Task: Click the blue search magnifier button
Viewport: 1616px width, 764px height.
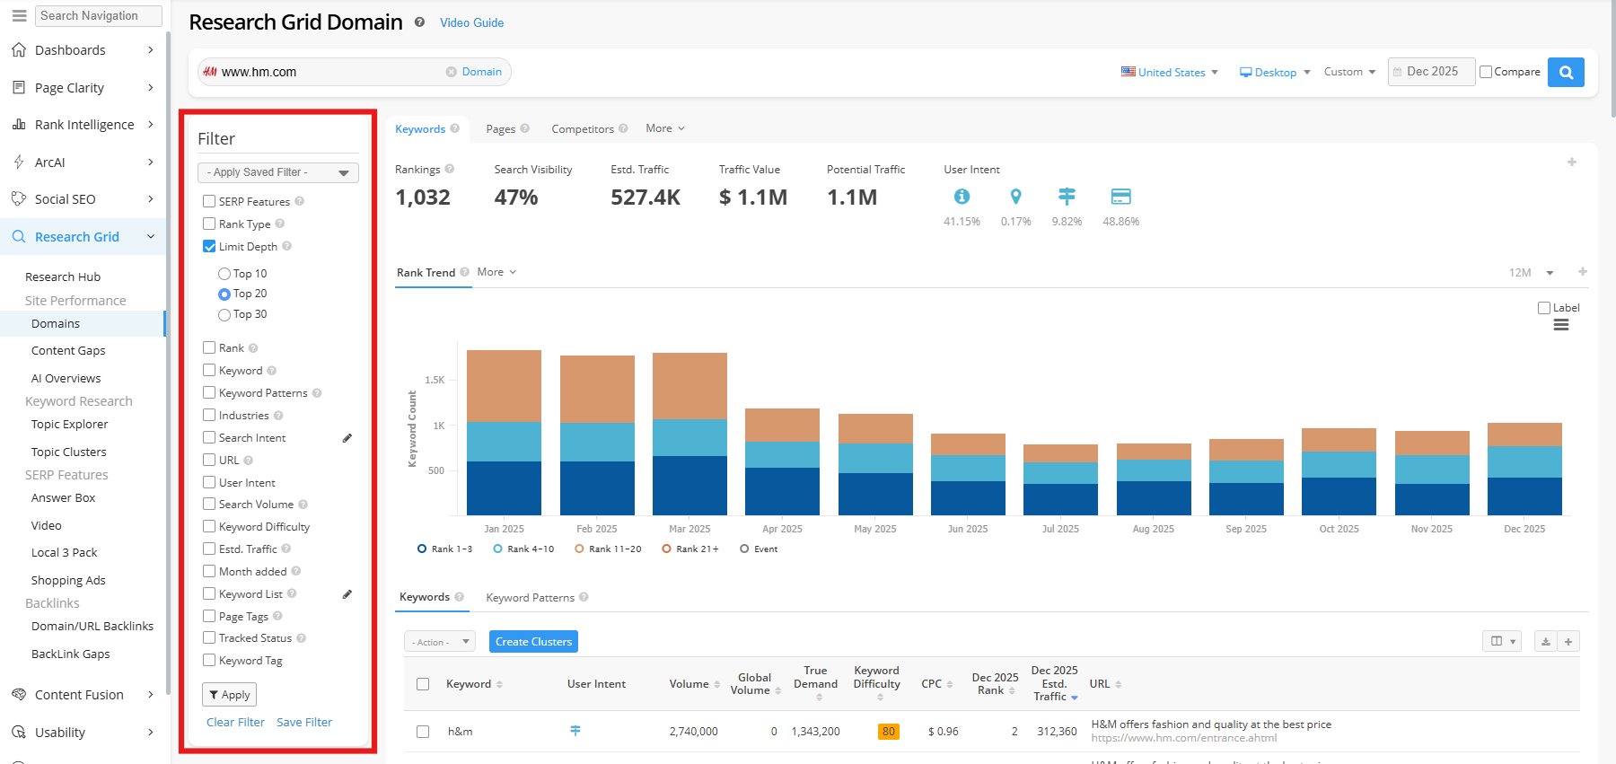Action: point(1566,72)
